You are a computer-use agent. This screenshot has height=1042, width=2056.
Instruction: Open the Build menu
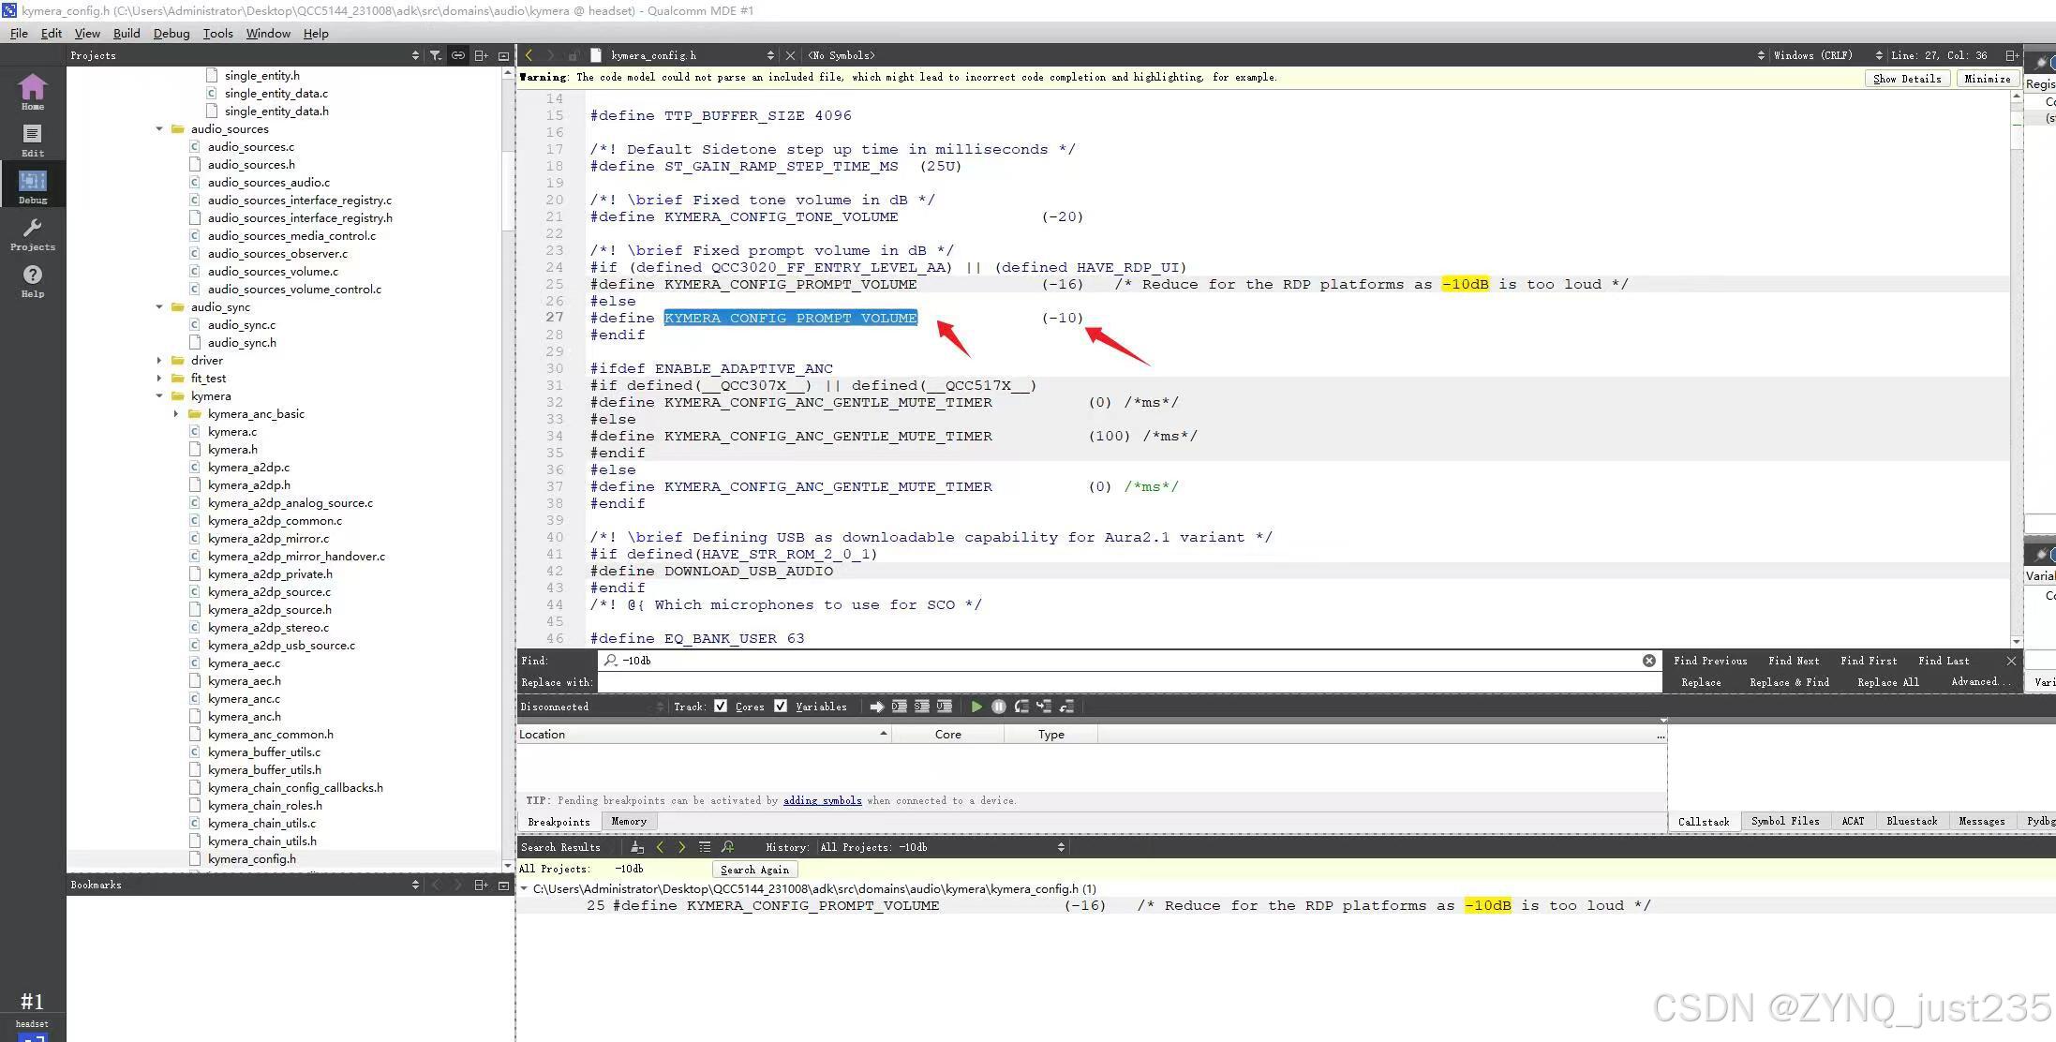(x=126, y=33)
